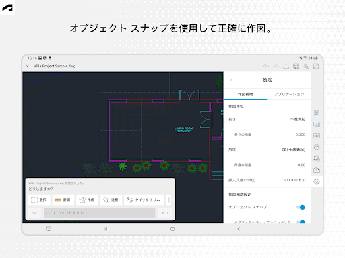Open the properties panel icon in the sidebar
345x258 pixels.
tap(317, 113)
